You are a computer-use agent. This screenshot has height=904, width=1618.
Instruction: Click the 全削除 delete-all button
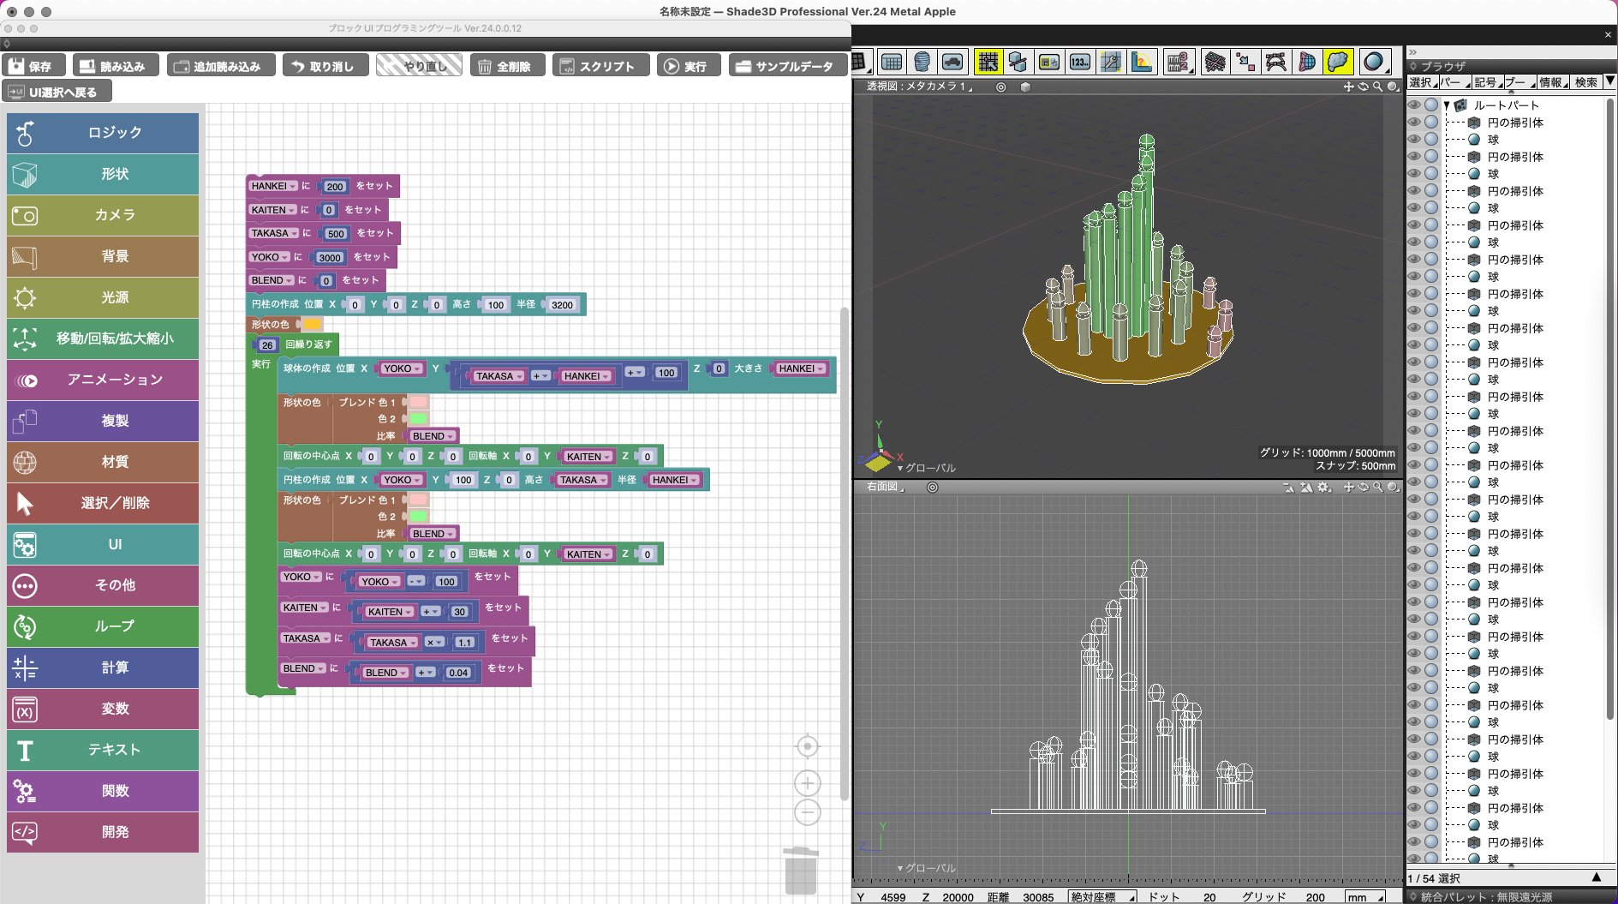pyautogui.click(x=506, y=66)
